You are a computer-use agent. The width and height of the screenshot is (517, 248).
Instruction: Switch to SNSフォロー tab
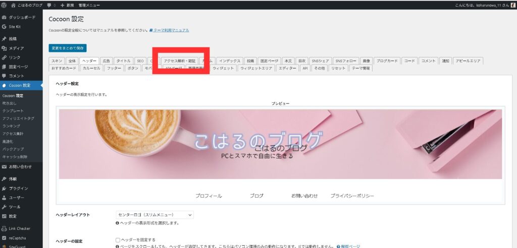345,61
